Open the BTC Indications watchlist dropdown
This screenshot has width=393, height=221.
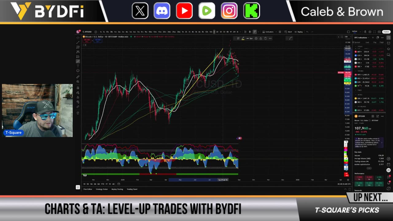pyautogui.click(x=362, y=37)
